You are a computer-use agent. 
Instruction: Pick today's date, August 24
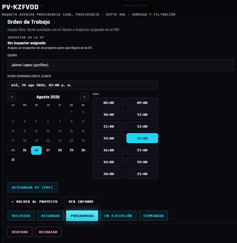[x=13, y=150]
